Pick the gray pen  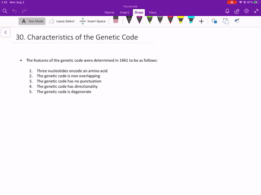point(160,19)
